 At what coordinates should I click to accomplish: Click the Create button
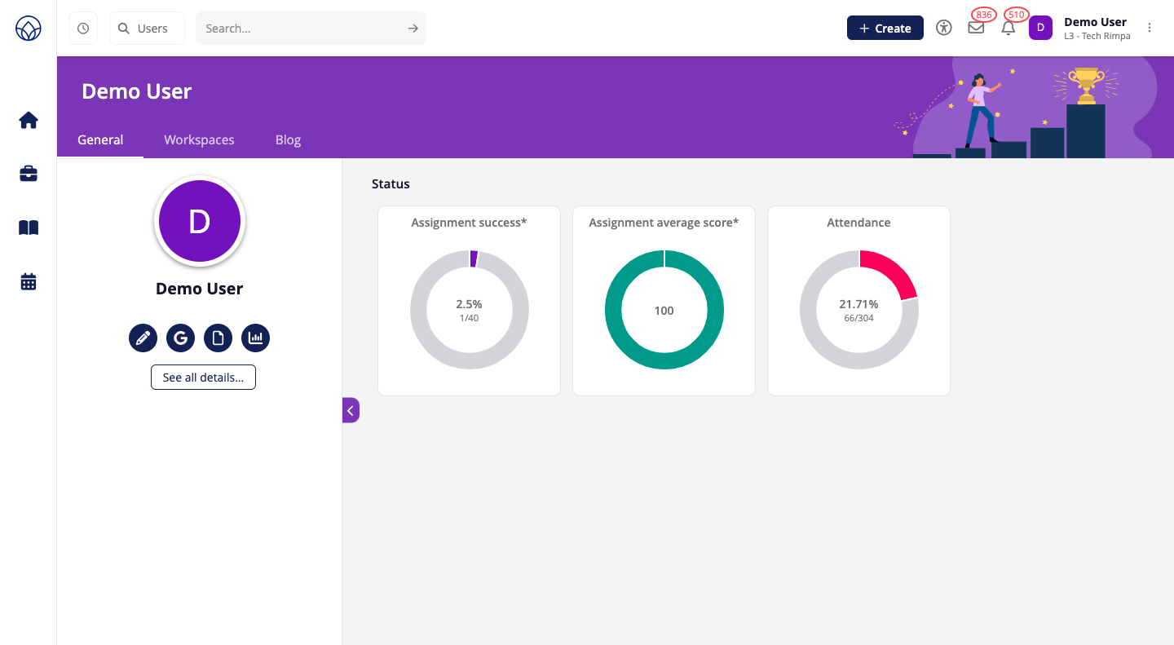coord(885,28)
